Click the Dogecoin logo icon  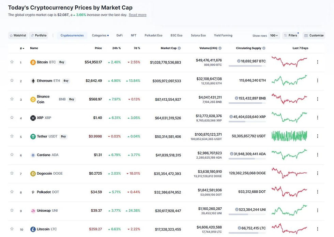pyautogui.click(x=33, y=174)
